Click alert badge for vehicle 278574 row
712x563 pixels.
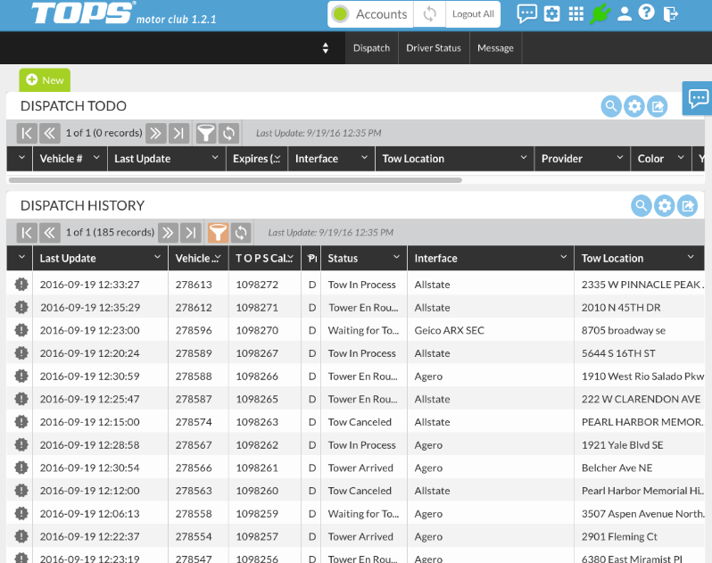click(21, 422)
